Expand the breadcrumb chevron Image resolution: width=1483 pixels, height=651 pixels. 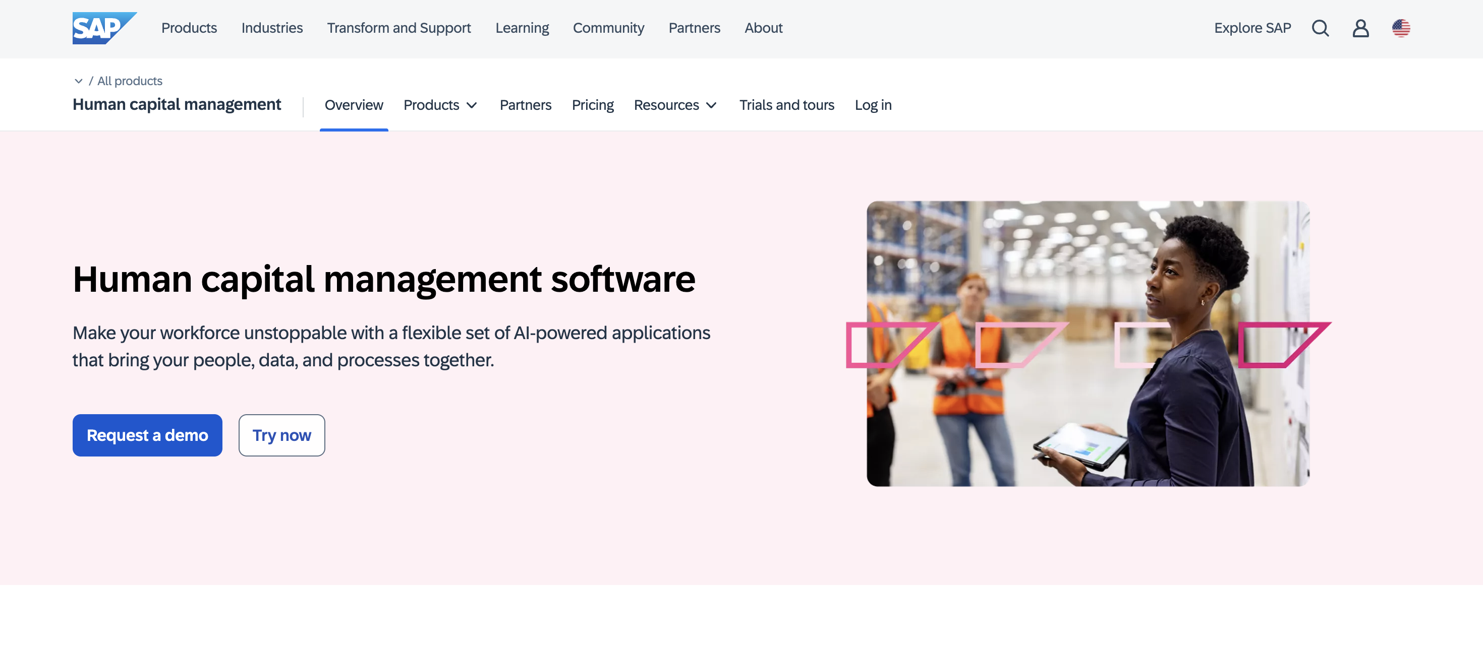79,81
